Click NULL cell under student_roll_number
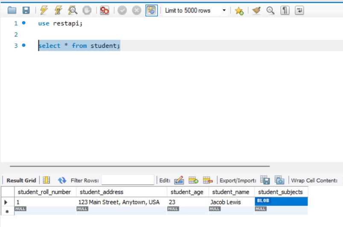The height and width of the screenshot is (227, 343). [x=45, y=210]
